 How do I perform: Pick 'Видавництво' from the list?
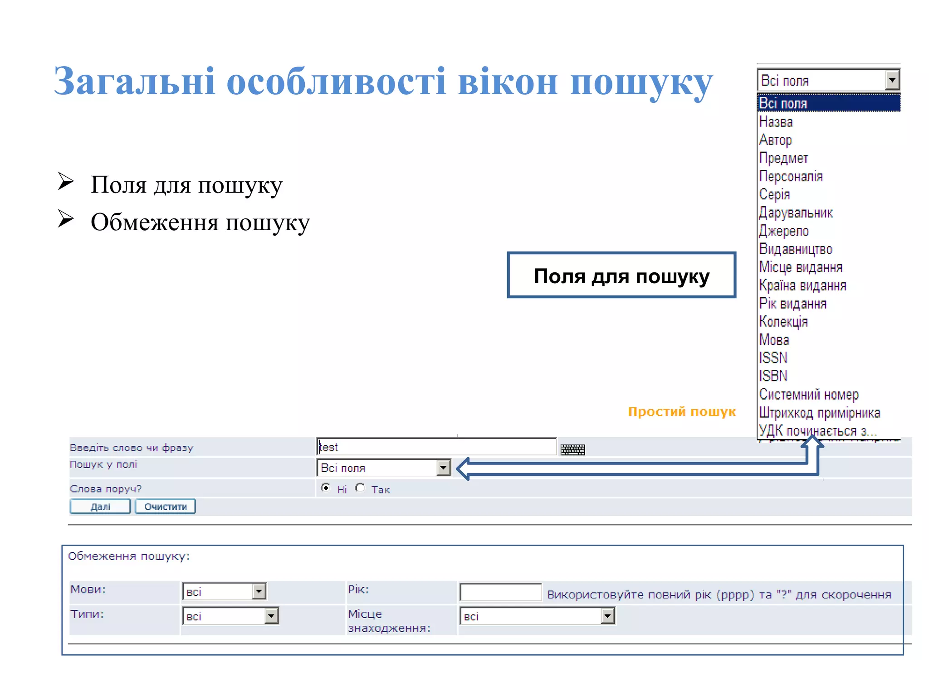point(828,249)
